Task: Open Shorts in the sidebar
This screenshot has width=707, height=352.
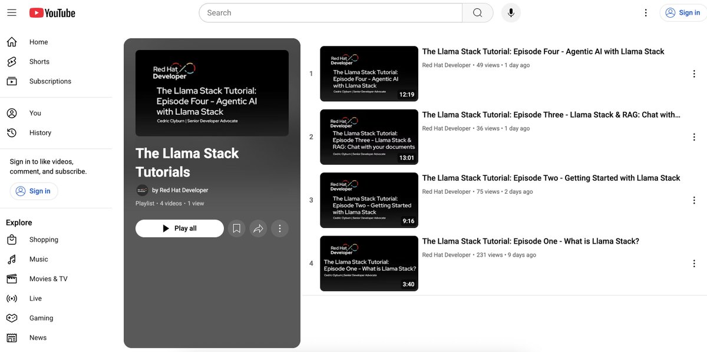Action: tap(56, 62)
